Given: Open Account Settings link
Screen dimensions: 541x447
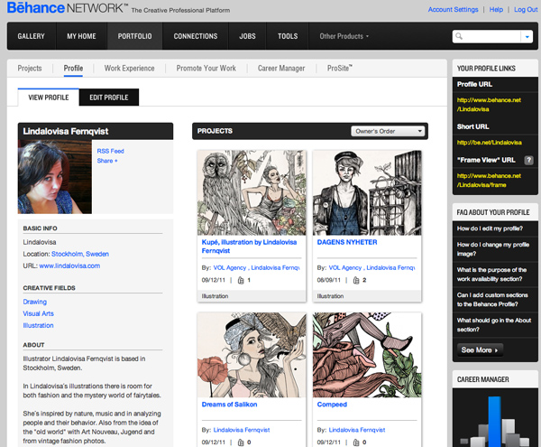Looking at the screenshot, I should pos(453,10).
